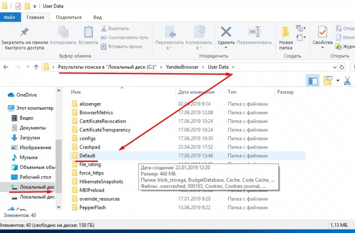Image resolution: width=355 pixels, height=233 pixels.
Task: Select OneDrive in navigation pane
Action: 22,95
